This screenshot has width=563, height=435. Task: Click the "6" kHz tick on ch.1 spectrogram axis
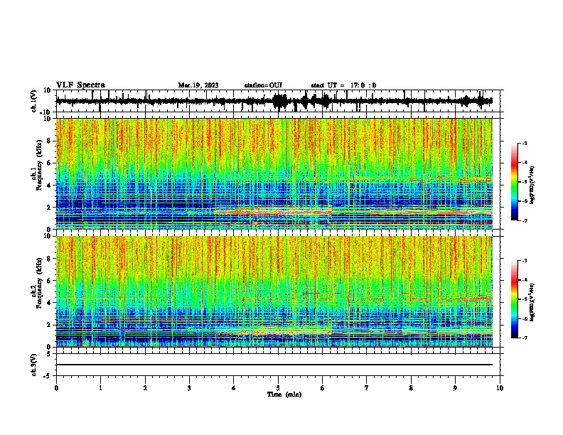pyautogui.click(x=50, y=163)
